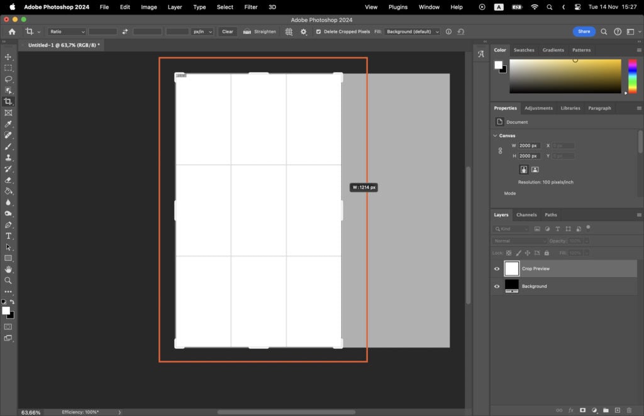Open additional crop settings via gear icon

303,31
